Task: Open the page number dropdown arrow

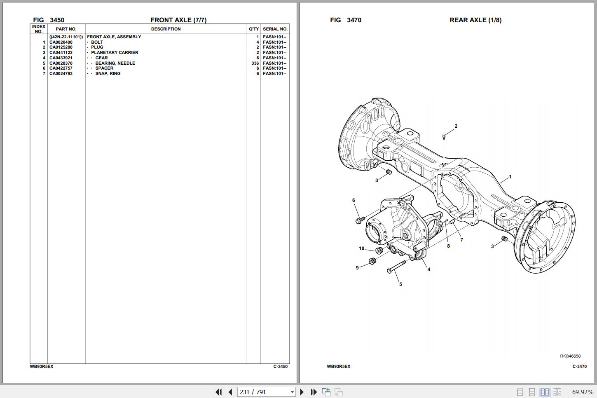Action: [292, 392]
